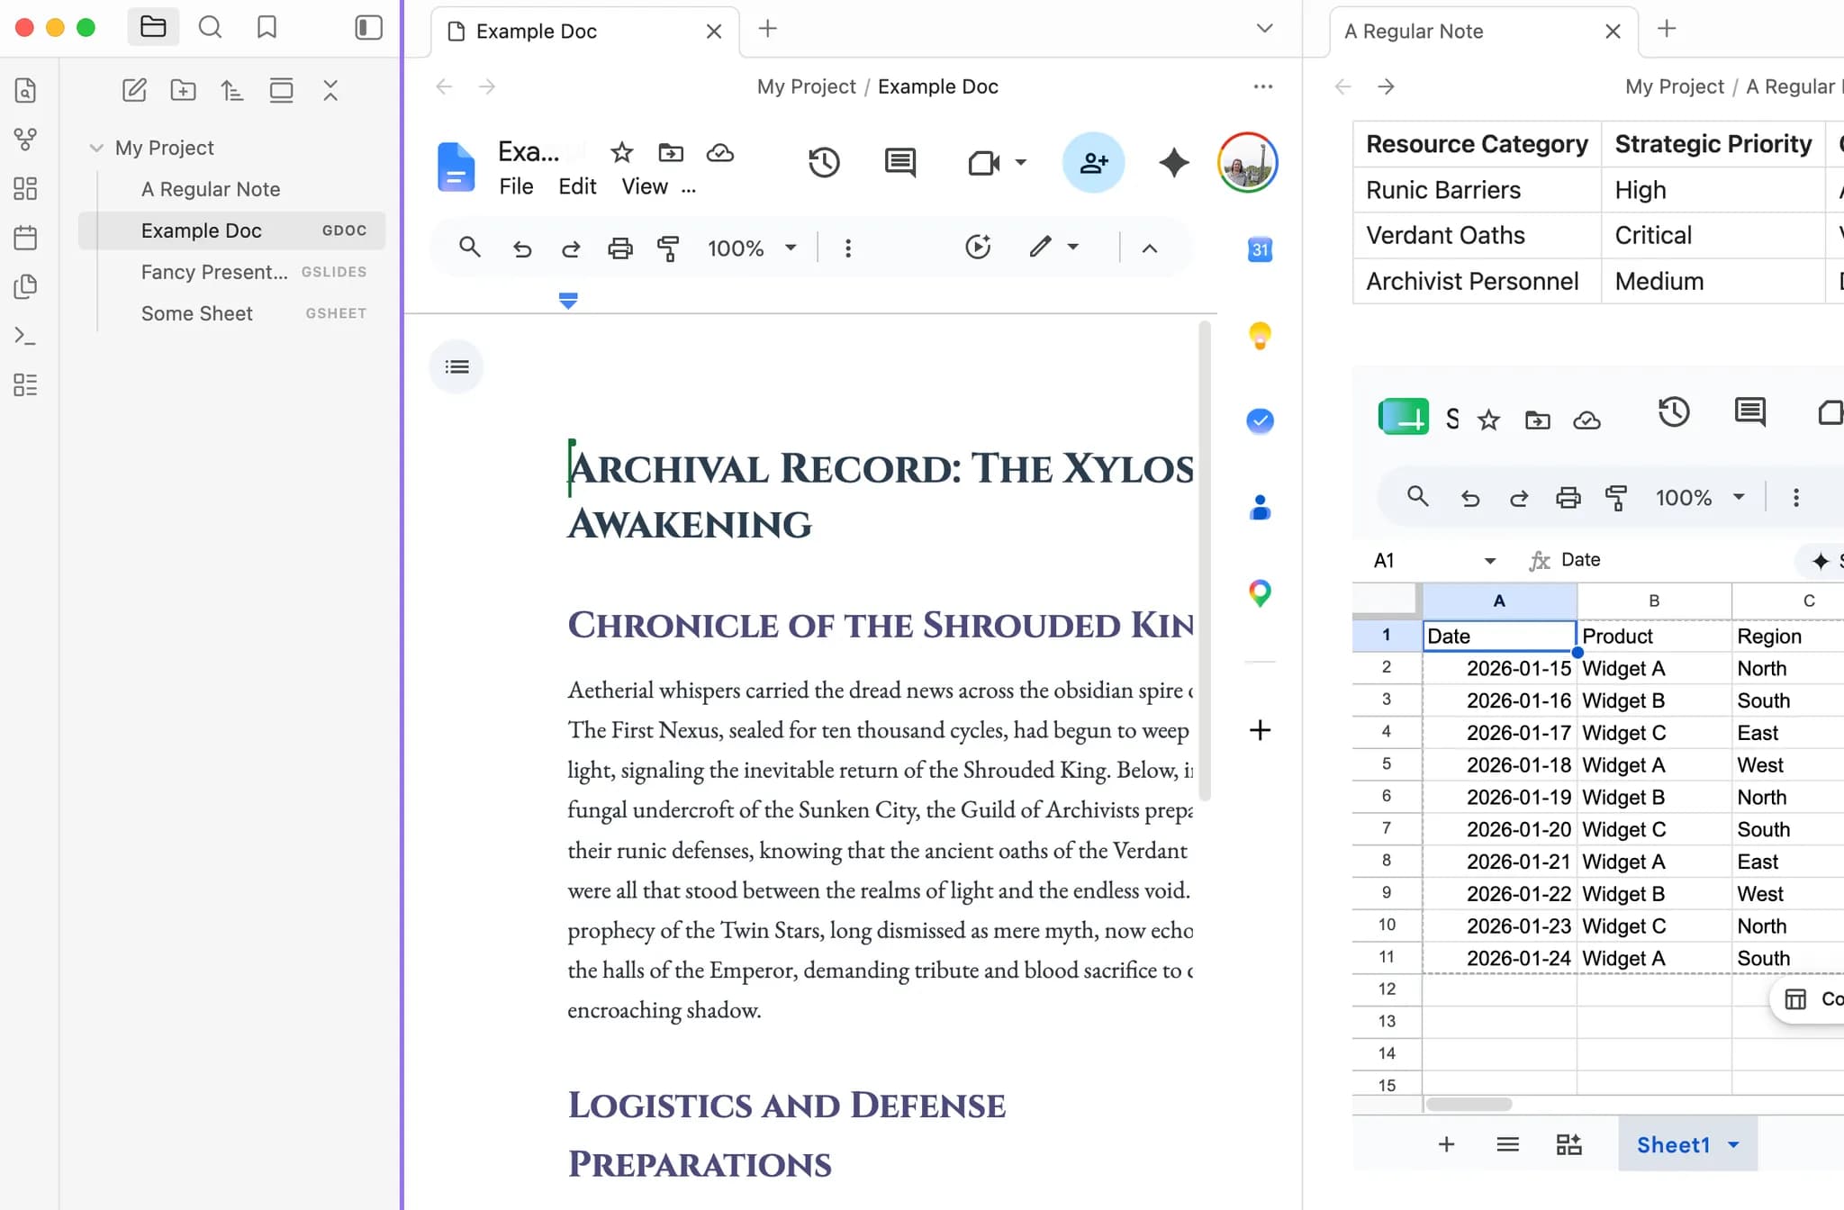Click the formula bar showing Date
Viewport: 1844px width, 1210px height.
[x=1580, y=560]
